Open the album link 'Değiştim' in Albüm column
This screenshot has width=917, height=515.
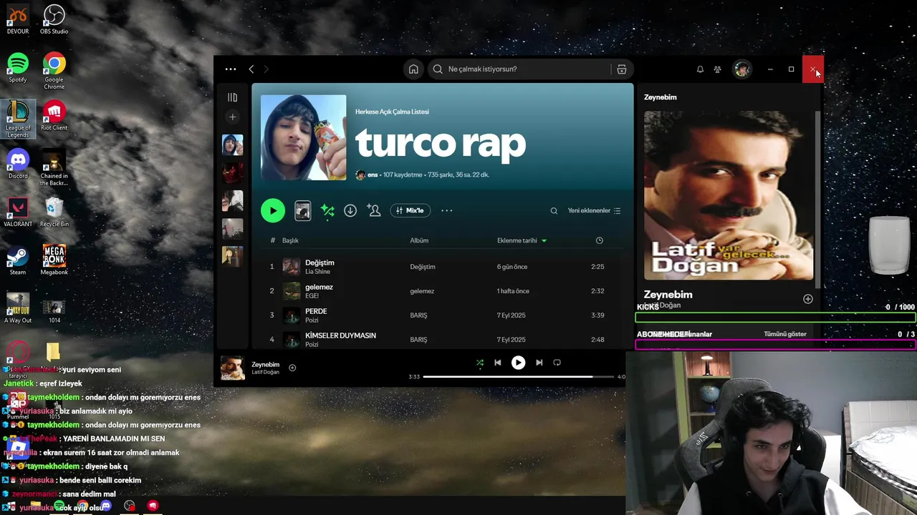tap(423, 267)
